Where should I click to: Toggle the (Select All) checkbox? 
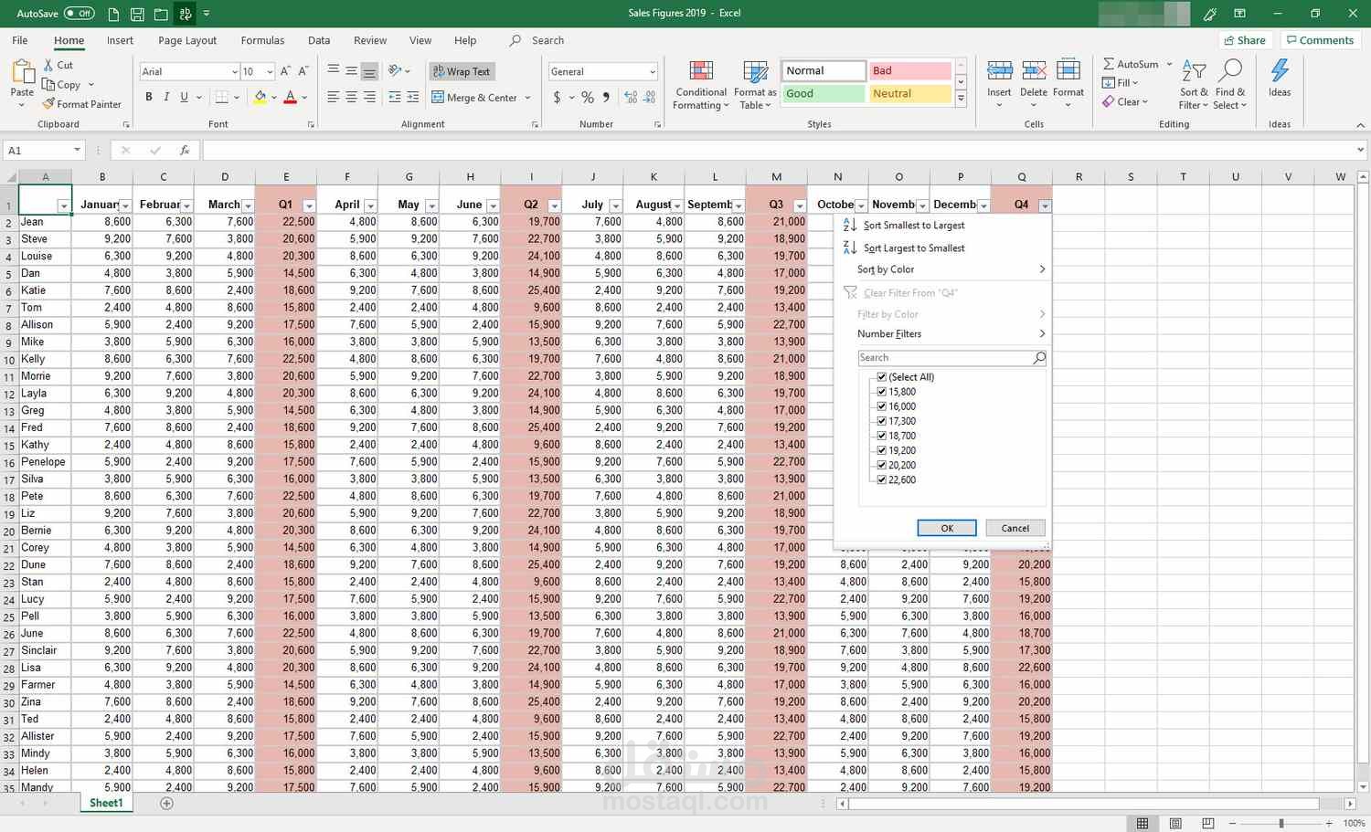click(x=881, y=377)
